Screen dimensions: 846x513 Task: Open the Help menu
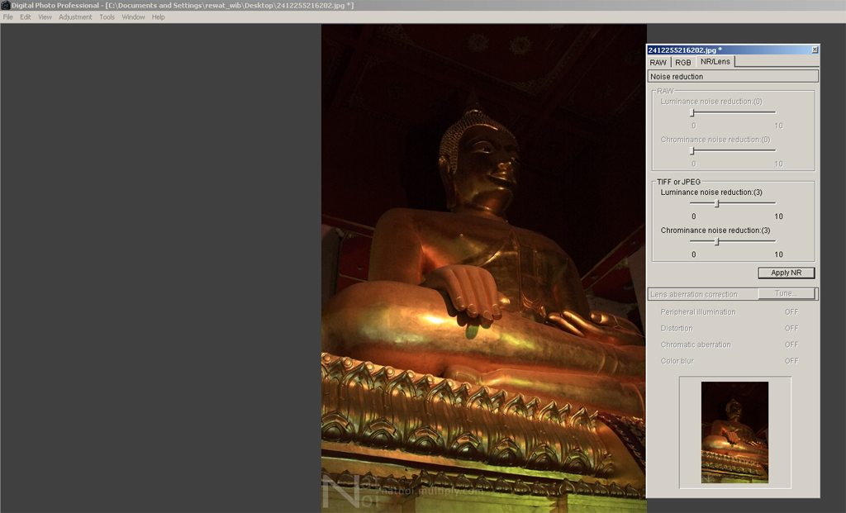coord(158,17)
